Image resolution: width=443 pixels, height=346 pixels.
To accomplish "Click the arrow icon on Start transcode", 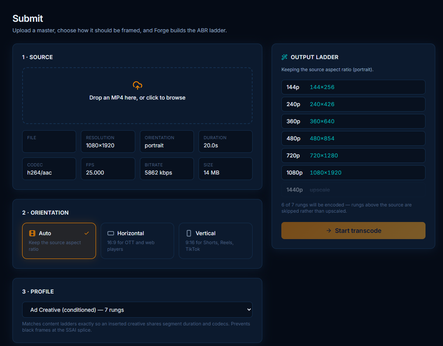I will (329, 231).
